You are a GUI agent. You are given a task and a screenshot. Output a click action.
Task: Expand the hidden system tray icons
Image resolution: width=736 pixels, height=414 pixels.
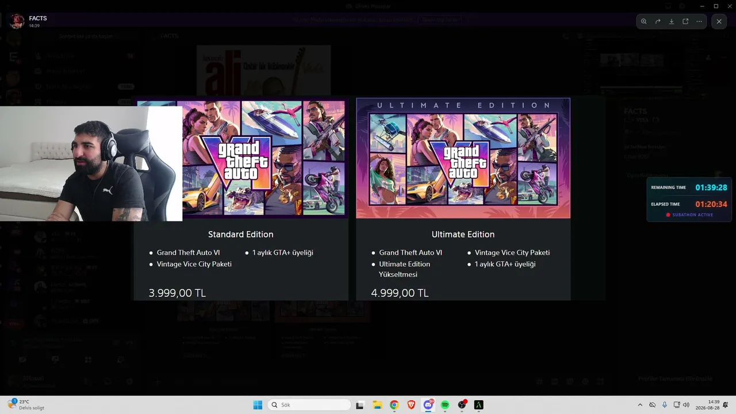point(640,405)
